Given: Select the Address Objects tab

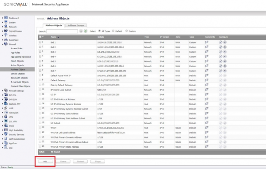Looking at the screenshot, I should pos(54,25).
